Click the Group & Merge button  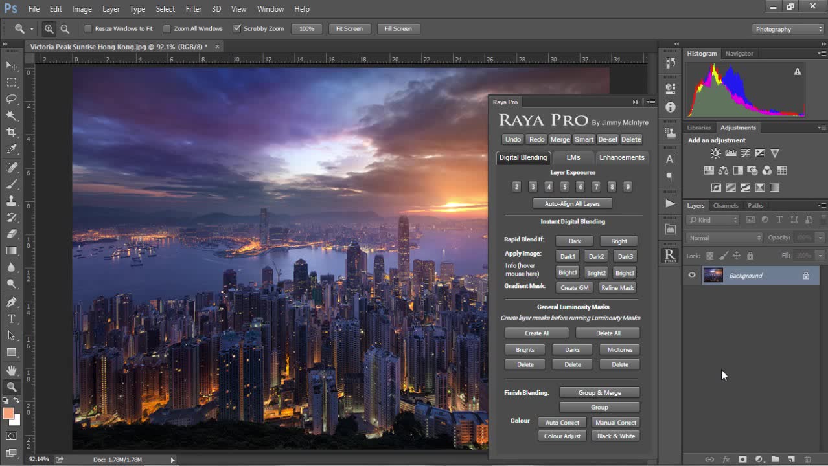pyautogui.click(x=599, y=392)
